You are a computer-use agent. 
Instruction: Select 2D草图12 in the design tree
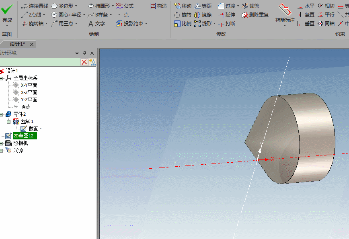[x=25, y=136]
